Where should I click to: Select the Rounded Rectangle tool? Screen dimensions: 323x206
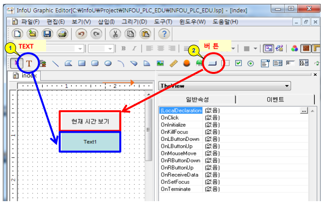[x=95, y=63]
